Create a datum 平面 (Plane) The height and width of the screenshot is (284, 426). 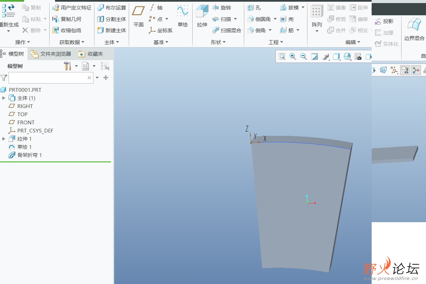point(138,16)
